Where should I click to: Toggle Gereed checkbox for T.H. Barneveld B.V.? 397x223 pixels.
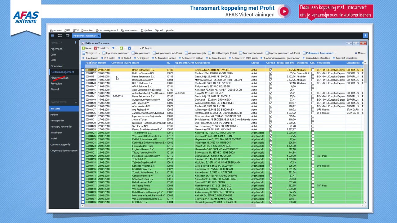(x=270, y=133)
